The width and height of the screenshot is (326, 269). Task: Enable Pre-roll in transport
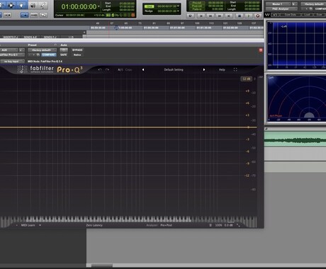pyautogui.click(x=197, y=3)
